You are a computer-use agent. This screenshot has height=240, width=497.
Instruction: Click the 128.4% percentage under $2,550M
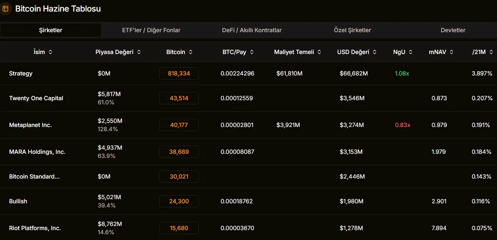(x=108, y=129)
